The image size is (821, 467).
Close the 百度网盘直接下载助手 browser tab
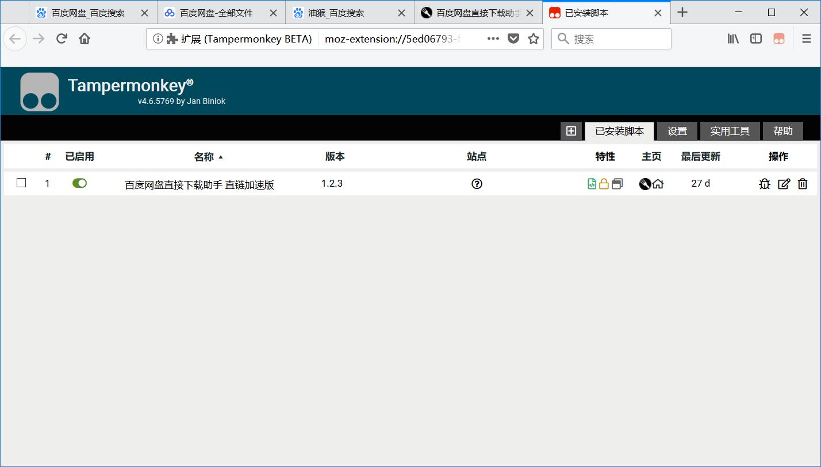click(530, 13)
